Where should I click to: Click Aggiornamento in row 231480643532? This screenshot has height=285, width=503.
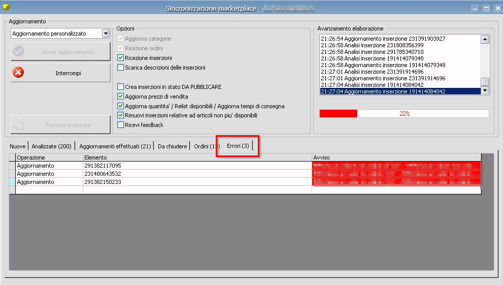[49, 174]
